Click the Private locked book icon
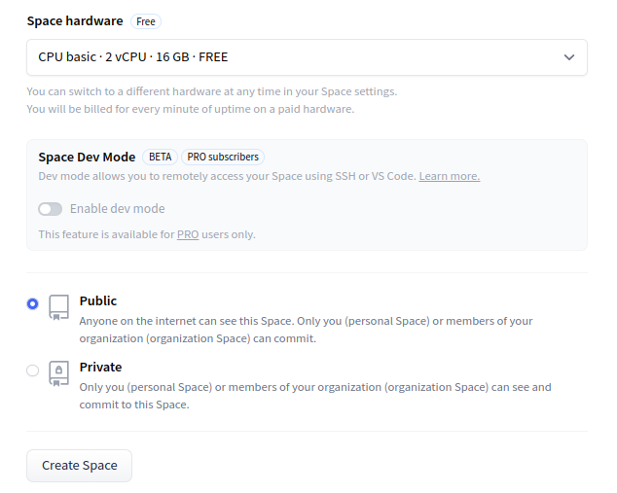Image resolution: width=617 pixels, height=493 pixels. click(59, 373)
